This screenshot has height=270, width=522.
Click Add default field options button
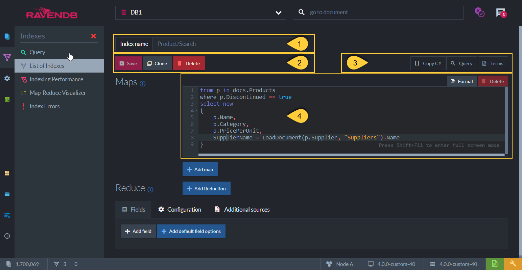pos(191,231)
